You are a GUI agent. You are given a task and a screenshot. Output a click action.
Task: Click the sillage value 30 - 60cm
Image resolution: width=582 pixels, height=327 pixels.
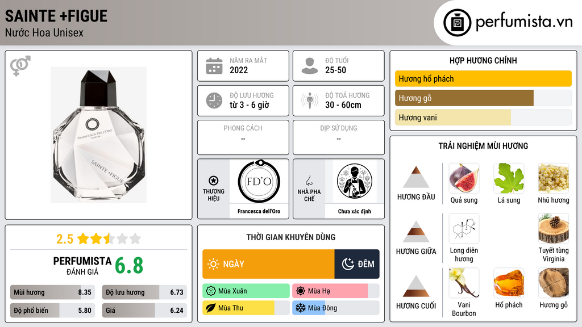pos(343,105)
